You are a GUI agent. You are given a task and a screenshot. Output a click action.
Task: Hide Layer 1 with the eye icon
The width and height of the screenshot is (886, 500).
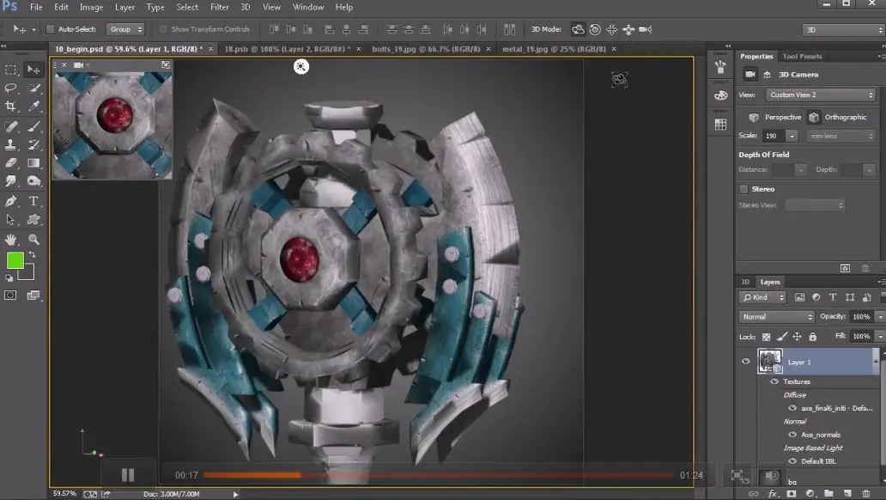745,362
